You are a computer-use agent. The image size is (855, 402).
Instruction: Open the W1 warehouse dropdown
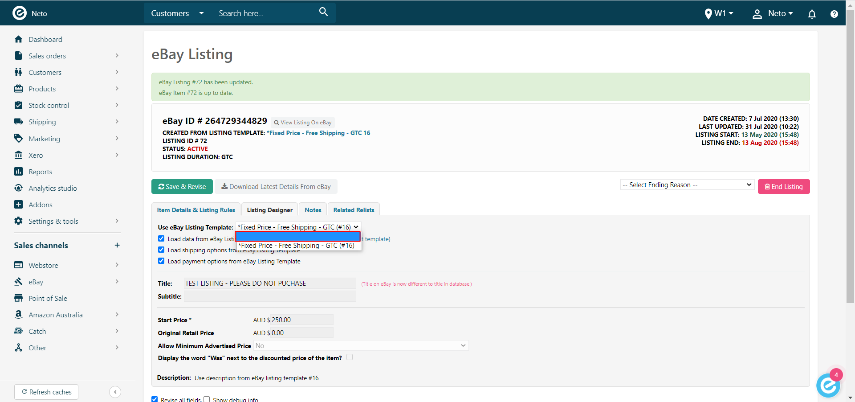coord(719,13)
